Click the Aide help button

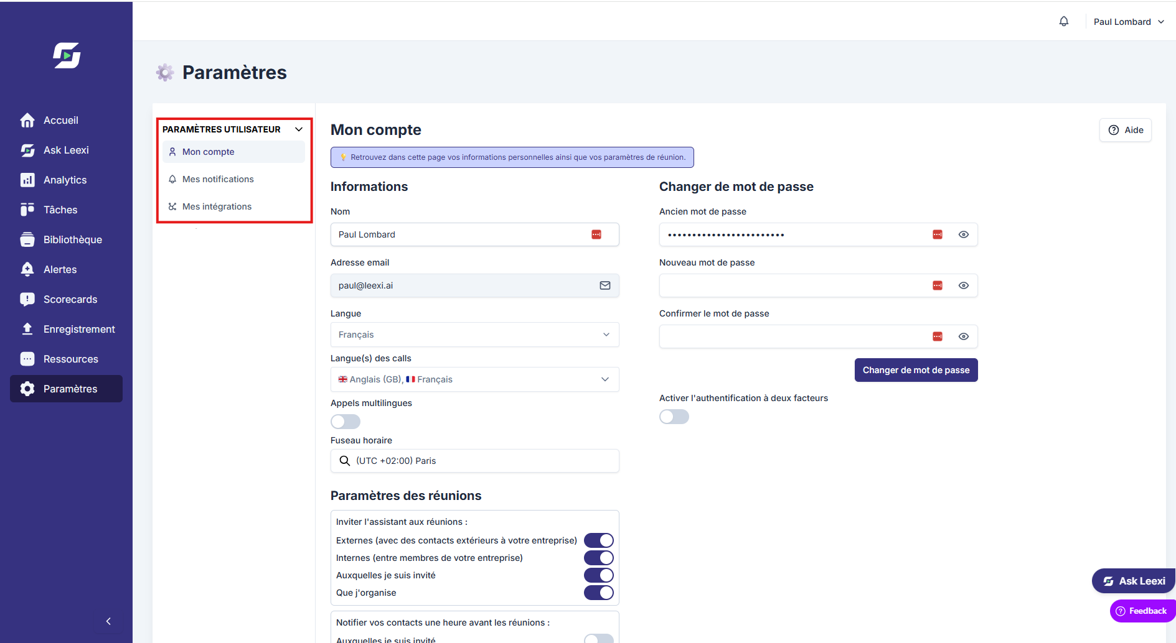click(1126, 130)
